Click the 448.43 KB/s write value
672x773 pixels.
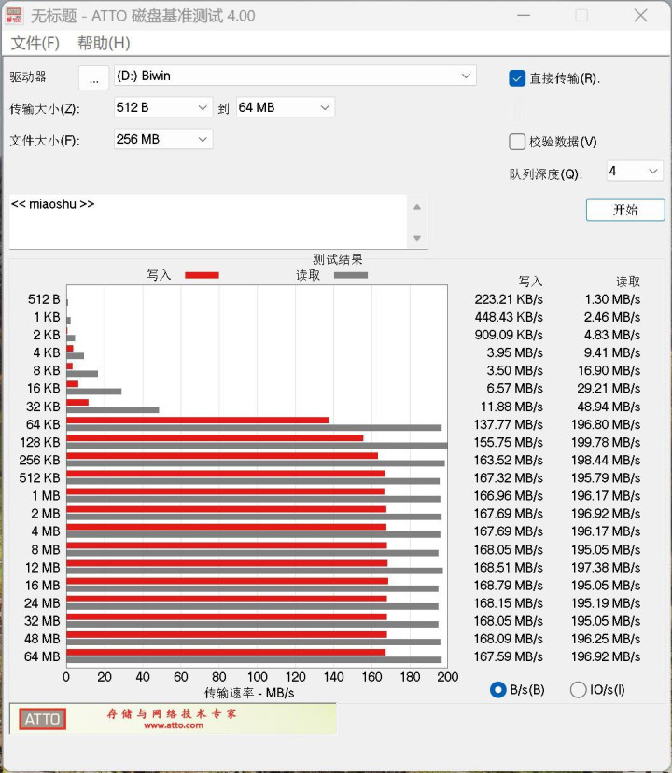pos(508,317)
